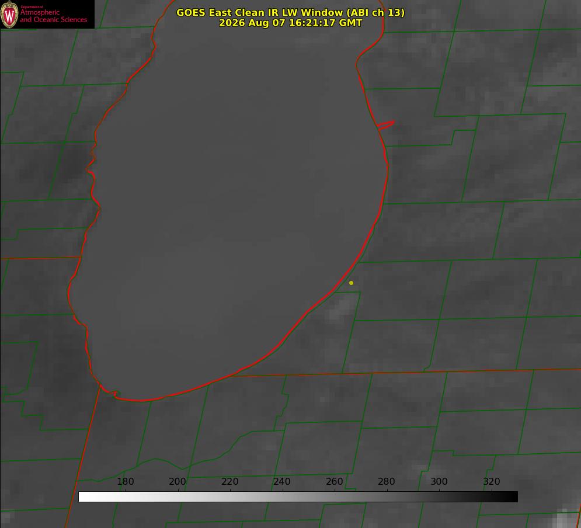Click the 320 tick label on the colorbar
Viewport: 581px width, 528px height.
click(x=492, y=481)
